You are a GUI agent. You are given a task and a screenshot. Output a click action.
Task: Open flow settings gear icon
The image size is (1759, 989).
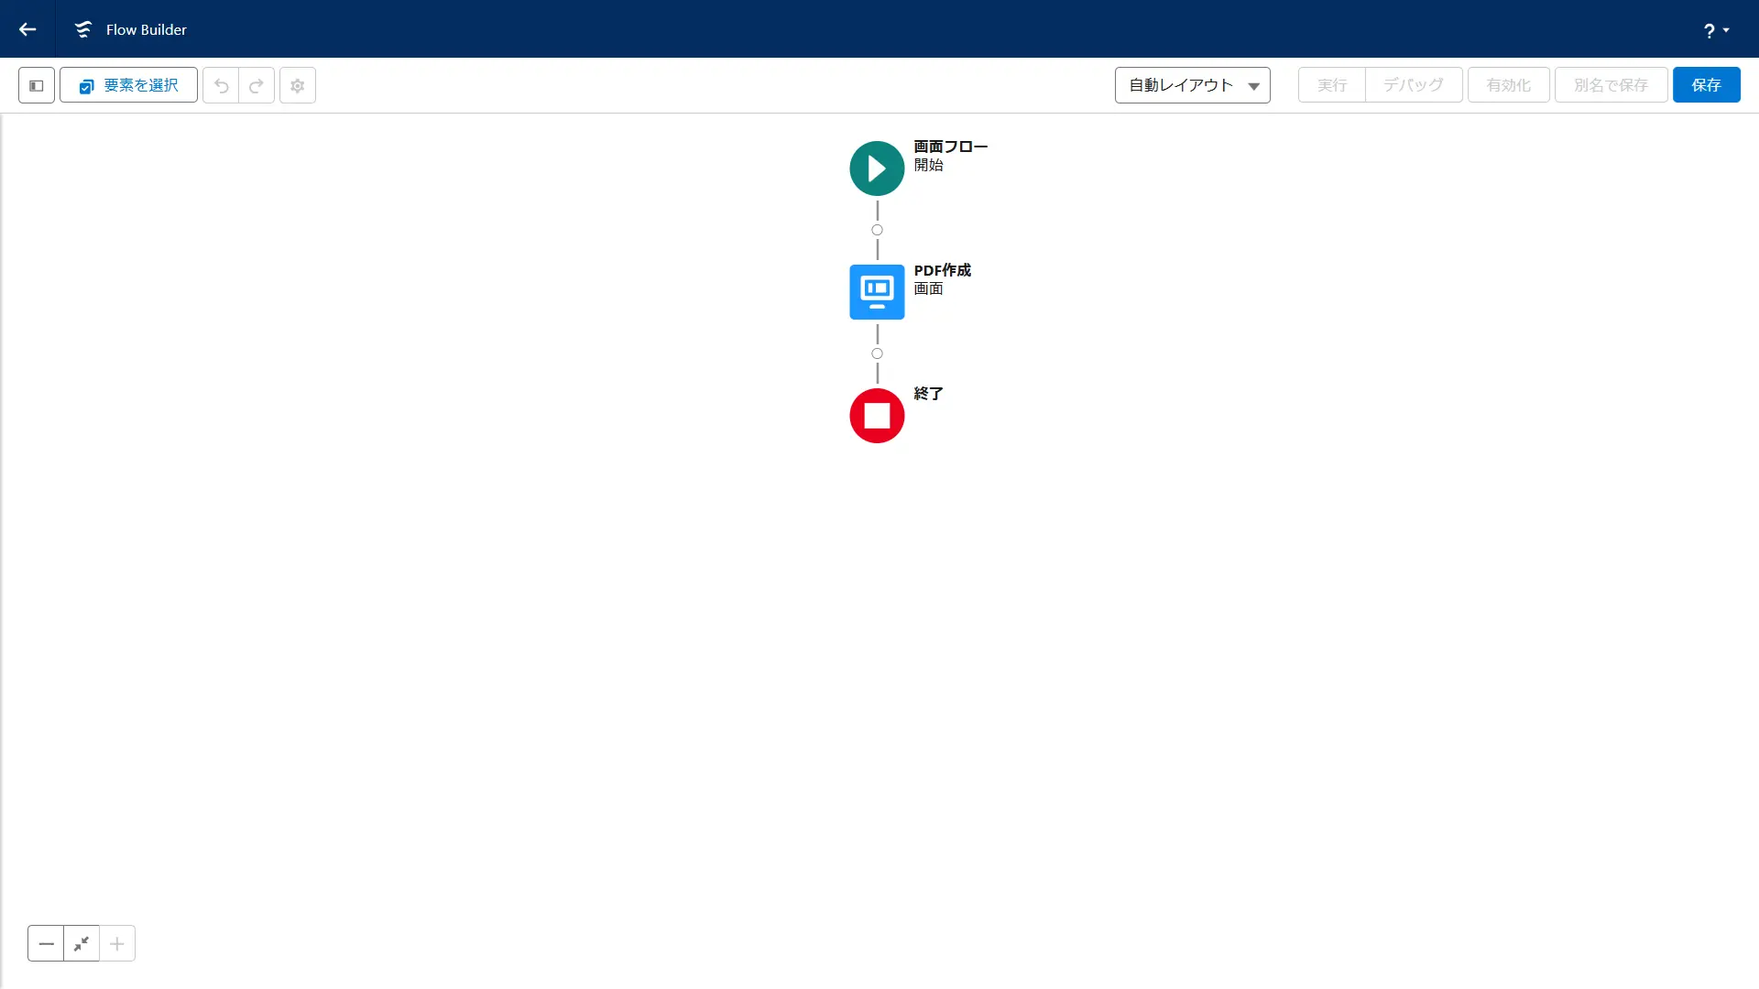(x=298, y=85)
